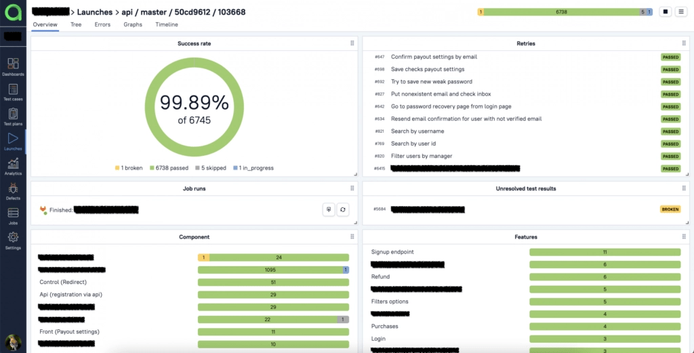Screen dimensions: 694x353
Task: Toggle the '1 broken' legend item
Action: (x=129, y=167)
